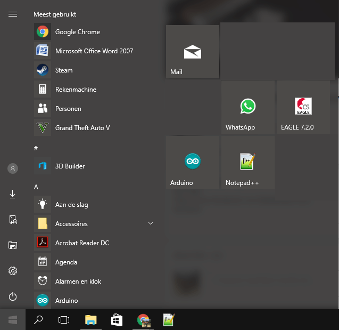Switch to Chrome on the taskbar
This screenshot has width=339, height=330.
click(143, 320)
